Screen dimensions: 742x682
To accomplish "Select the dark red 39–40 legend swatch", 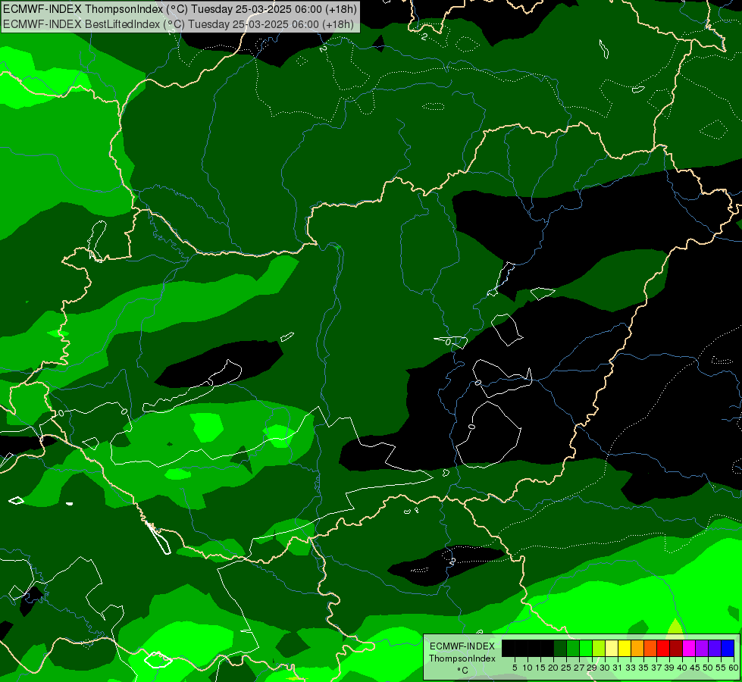I will (x=676, y=648).
